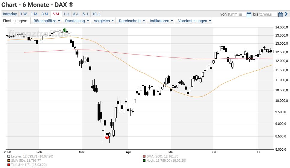Click the 'Einstellungen:' label
The height and width of the screenshot is (168, 290).
15,21
